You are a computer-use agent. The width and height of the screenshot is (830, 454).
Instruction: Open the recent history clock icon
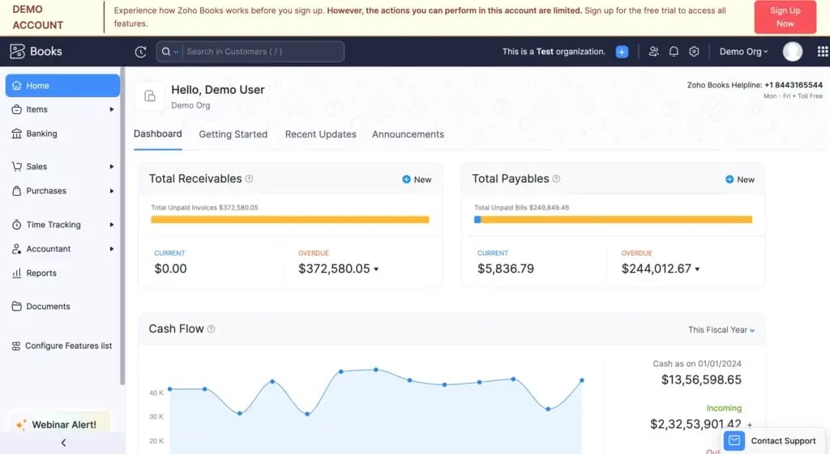click(141, 52)
